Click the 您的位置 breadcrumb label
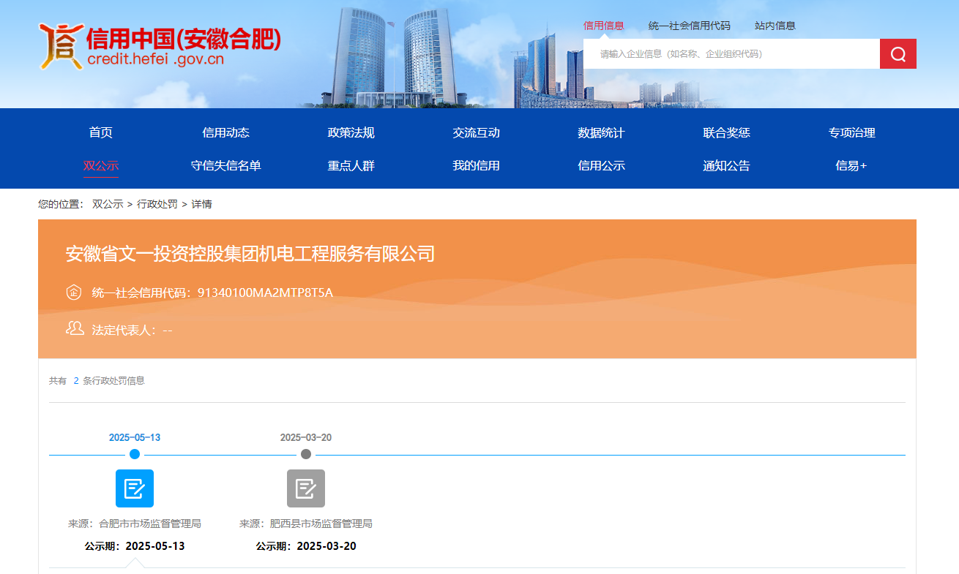Screen dimensions: 959x574 point(61,204)
